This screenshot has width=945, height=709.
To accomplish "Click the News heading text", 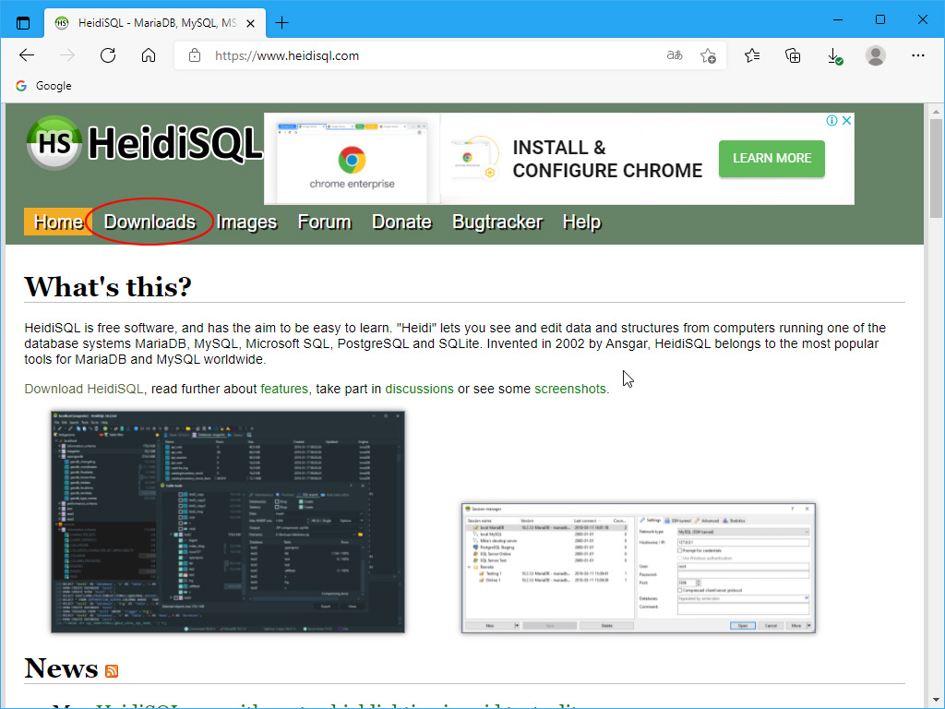I will point(61,668).
